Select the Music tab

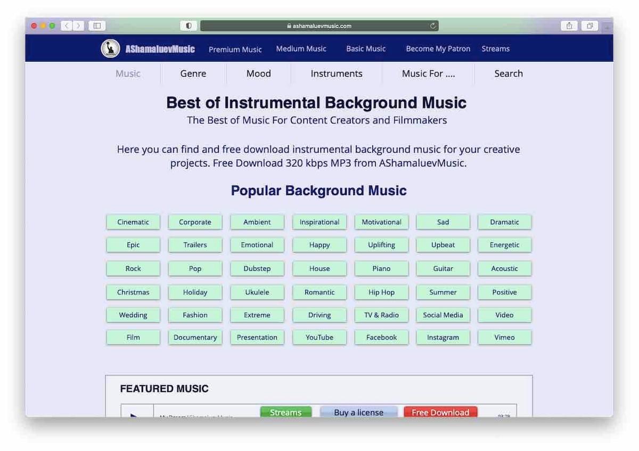coord(128,73)
